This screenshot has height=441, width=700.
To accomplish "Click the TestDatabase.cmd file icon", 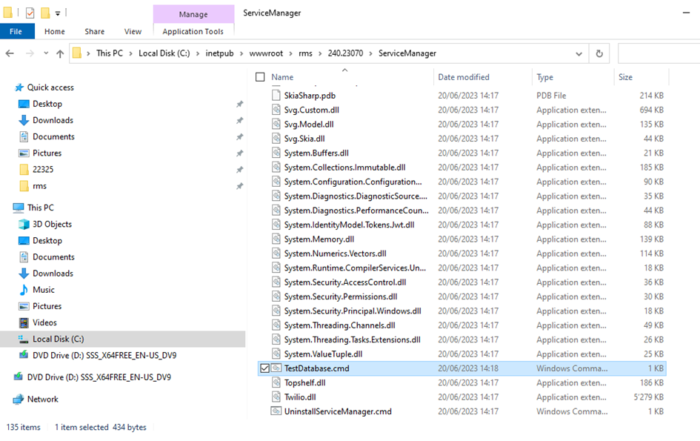I will pyautogui.click(x=276, y=368).
